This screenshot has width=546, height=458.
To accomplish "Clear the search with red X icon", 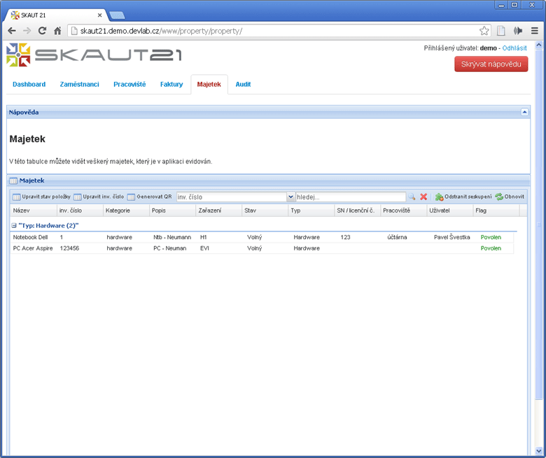I will click(423, 197).
